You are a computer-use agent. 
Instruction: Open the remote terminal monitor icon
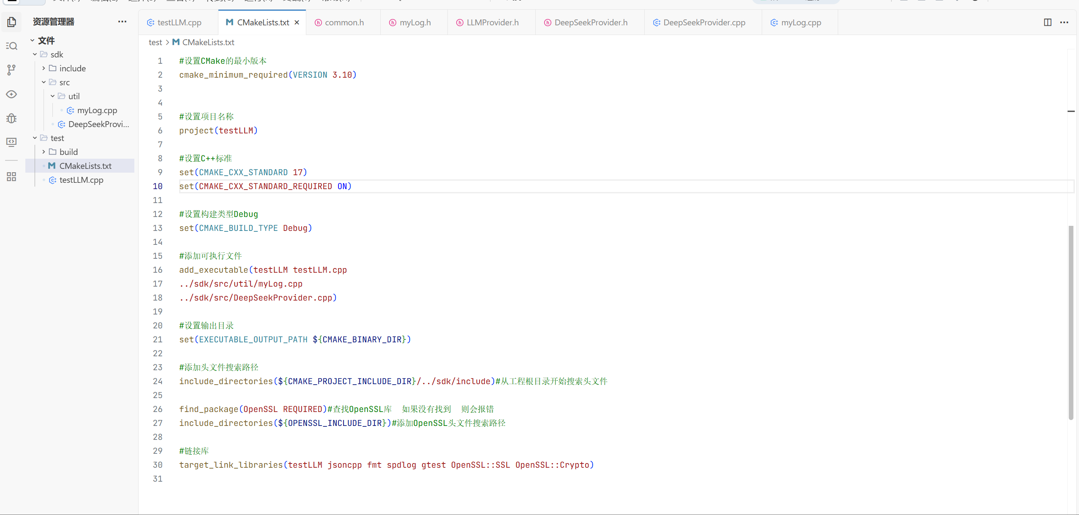point(11,142)
